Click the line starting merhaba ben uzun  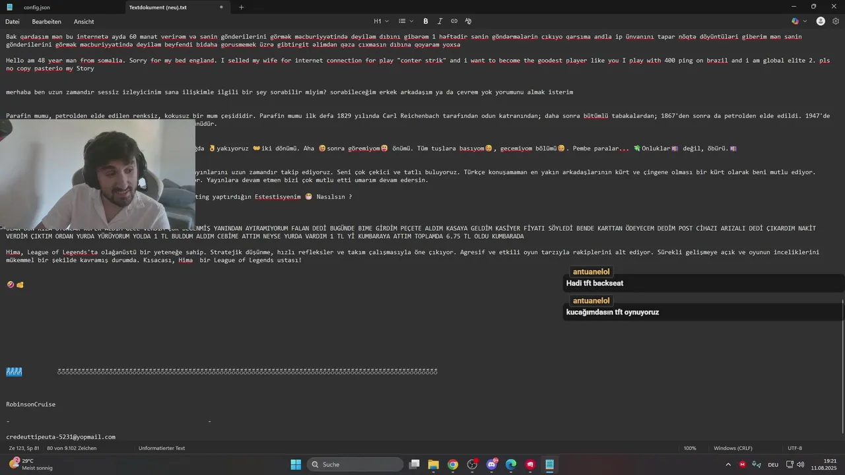(x=290, y=92)
